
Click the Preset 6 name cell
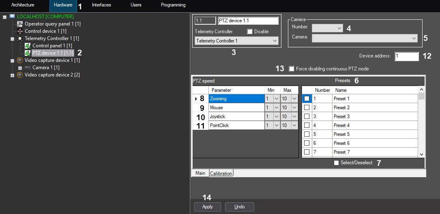pyautogui.click(x=375, y=143)
